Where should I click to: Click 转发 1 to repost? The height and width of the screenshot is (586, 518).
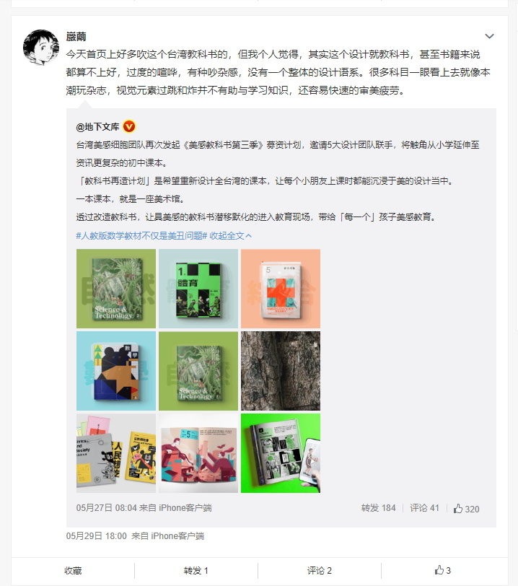coord(196,571)
